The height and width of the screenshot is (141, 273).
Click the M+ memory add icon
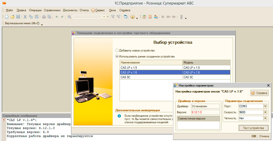(169, 17)
